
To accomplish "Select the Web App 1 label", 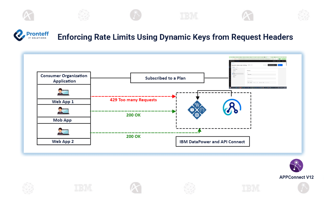I will pos(64,101).
